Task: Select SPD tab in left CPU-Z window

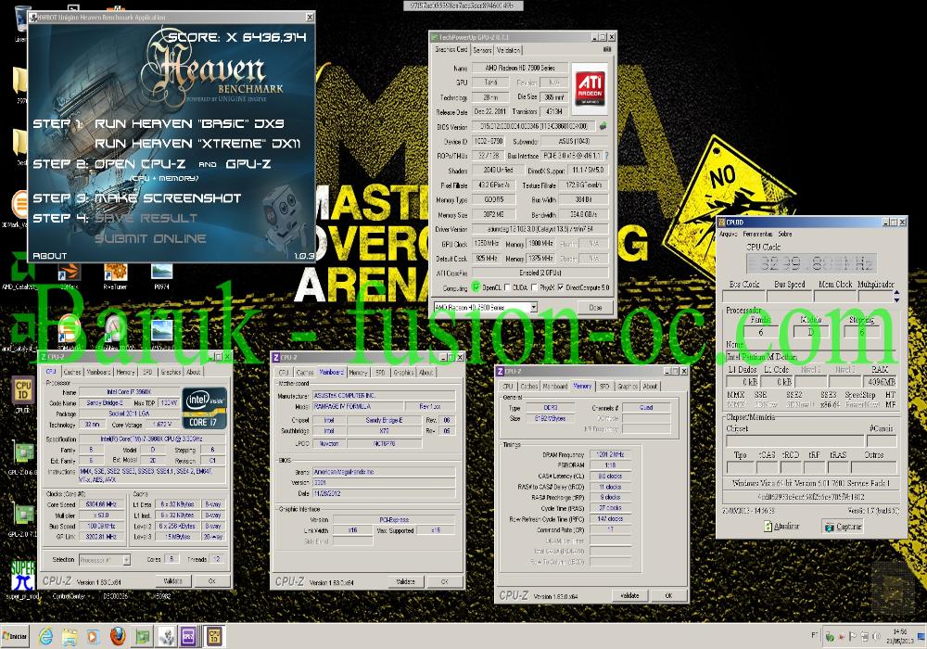Action: pos(147,372)
